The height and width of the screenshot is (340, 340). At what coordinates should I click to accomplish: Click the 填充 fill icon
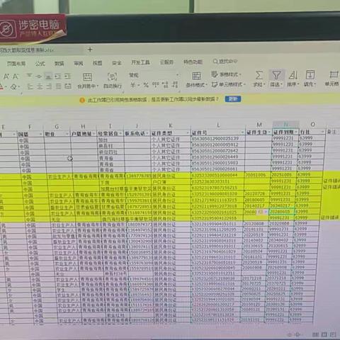[310, 74]
